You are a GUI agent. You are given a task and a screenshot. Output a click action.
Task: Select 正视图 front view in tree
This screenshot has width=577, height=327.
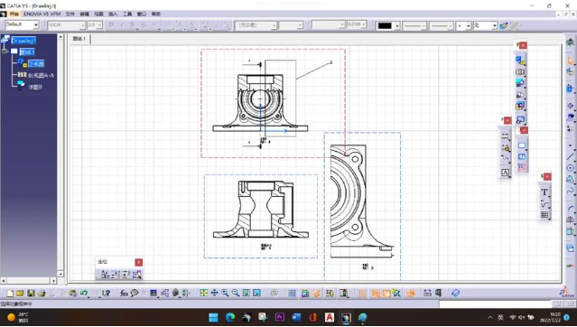click(36, 64)
